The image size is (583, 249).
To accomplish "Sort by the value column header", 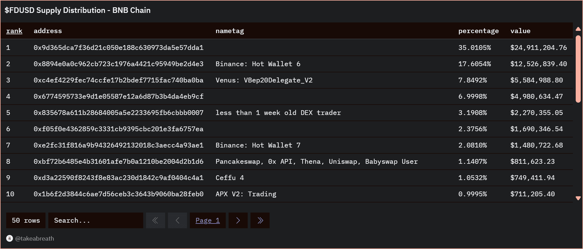I will point(520,31).
